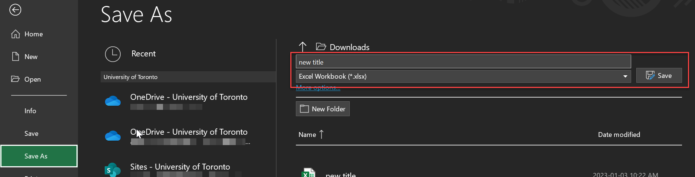Image resolution: width=695 pixels, height=177 pixels.
Task: Click the Recent clock icon
Action: (113, 54)
